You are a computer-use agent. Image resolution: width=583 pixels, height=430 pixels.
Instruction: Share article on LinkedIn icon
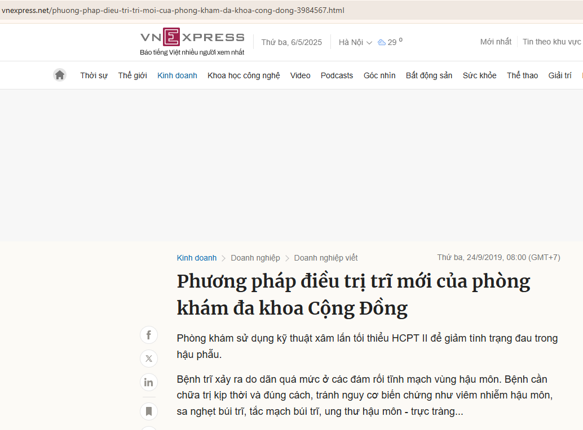pyautogui.click(x=149, y=383)
